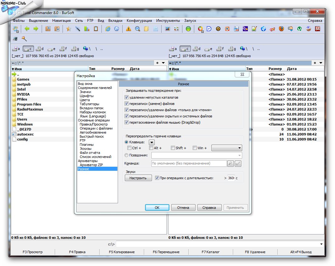Open the Конфигурация menu
This screenshot has height=266, width=335.
pos(139,21)
